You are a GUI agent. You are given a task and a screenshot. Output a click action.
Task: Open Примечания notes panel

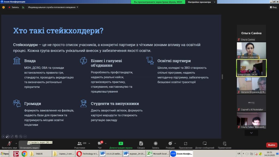225,145
